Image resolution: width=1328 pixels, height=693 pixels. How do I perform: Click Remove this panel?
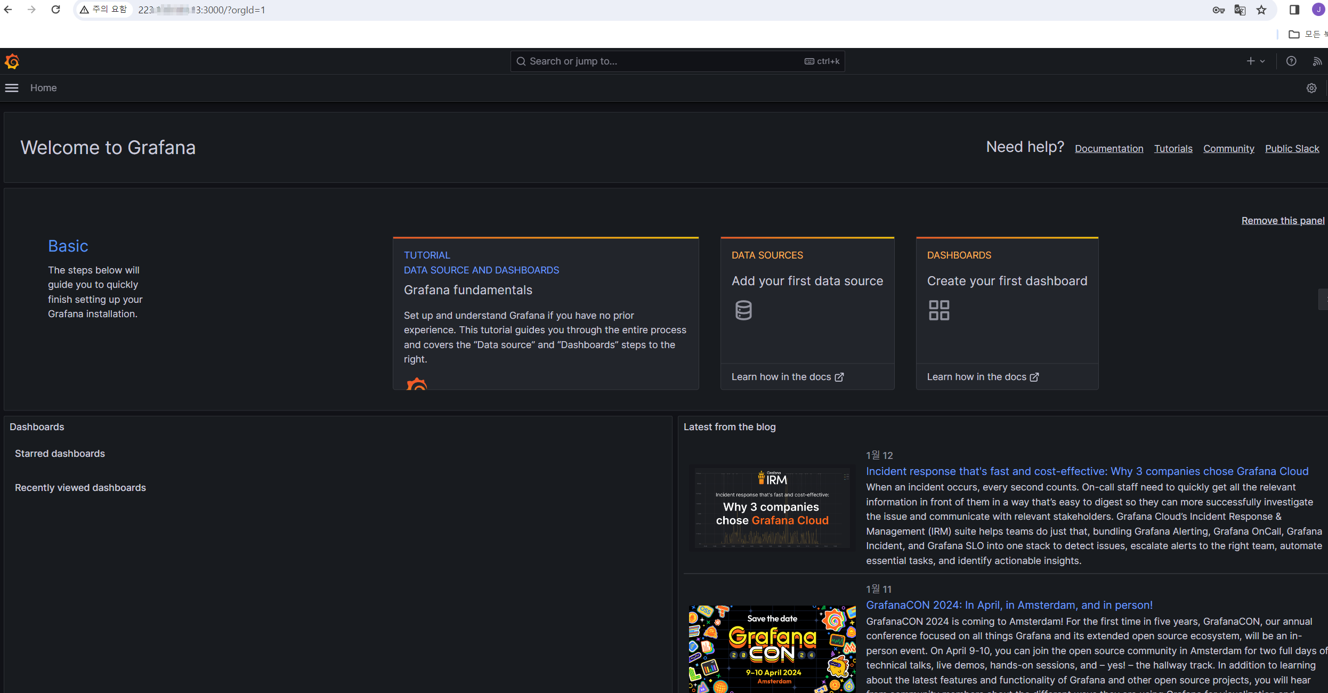[x=1282, y=221]
